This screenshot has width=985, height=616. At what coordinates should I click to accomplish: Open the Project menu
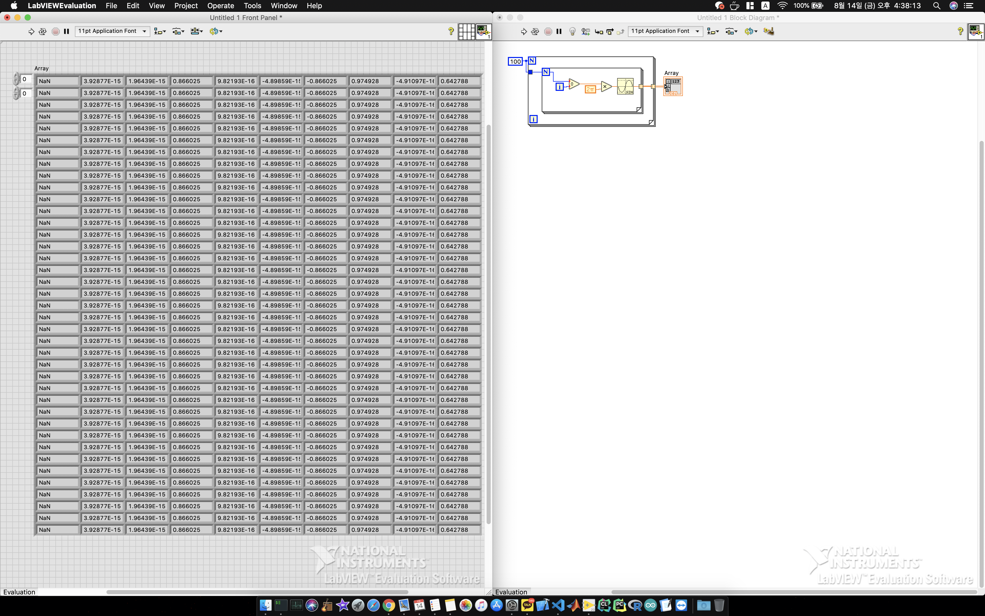(186, 6)
